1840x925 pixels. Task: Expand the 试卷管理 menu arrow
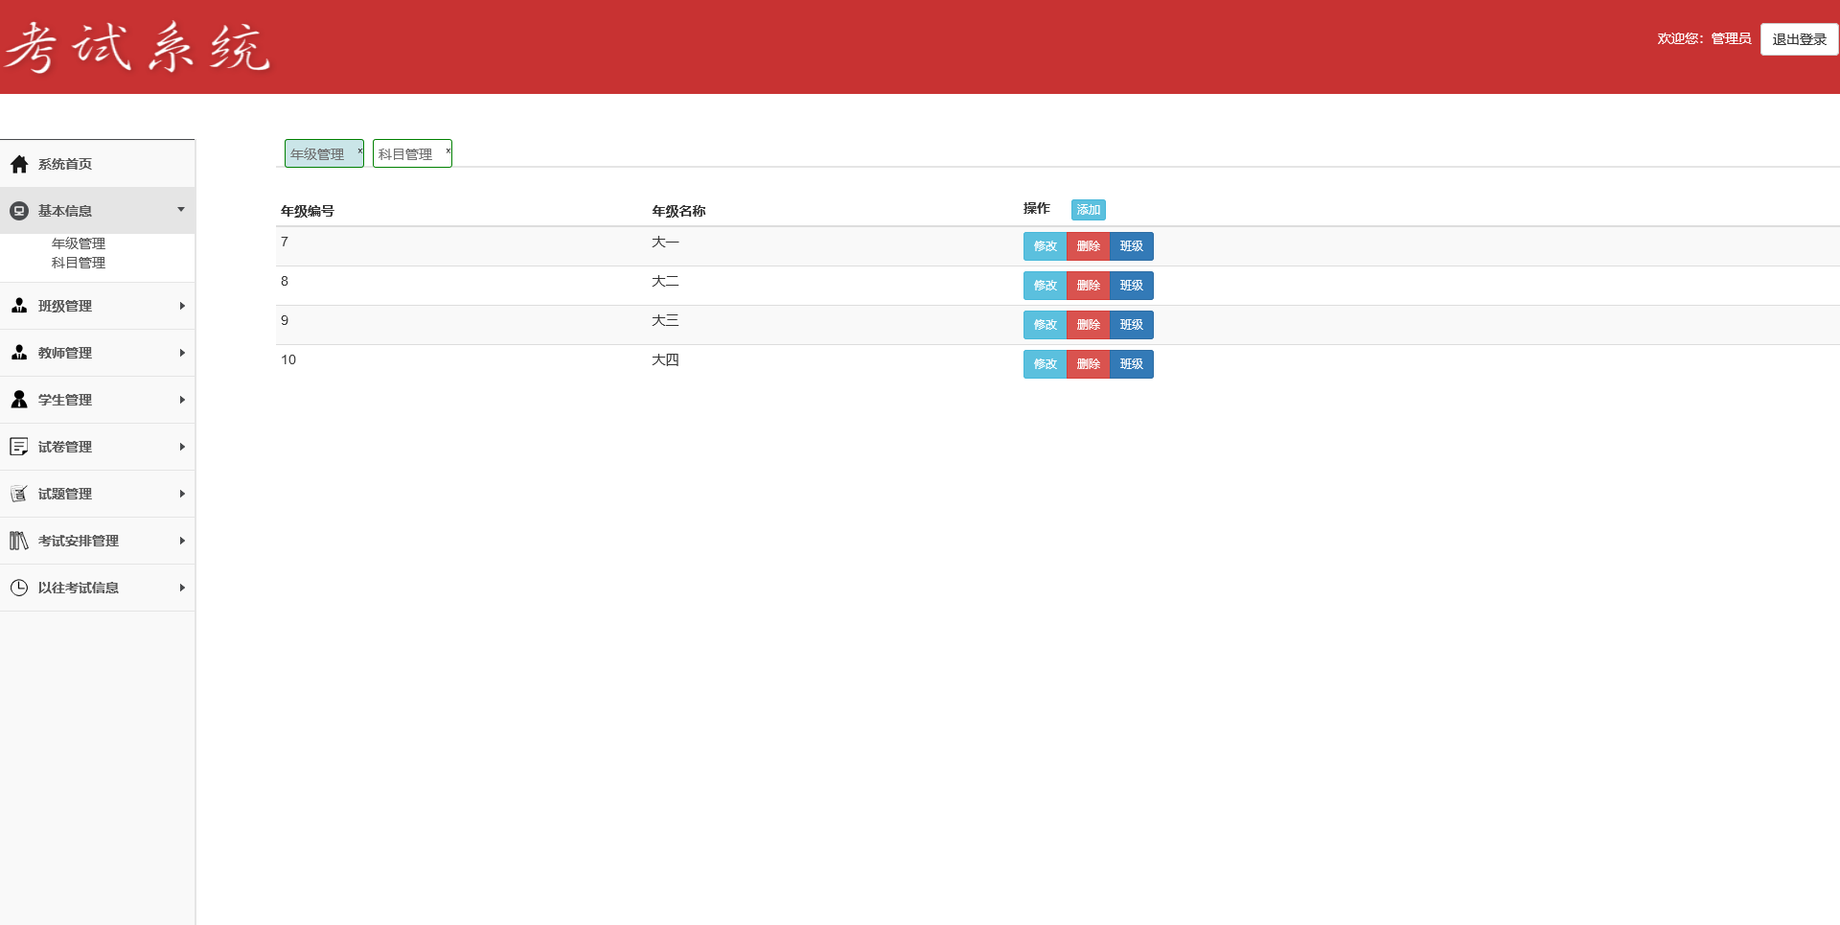pos(182,447)
